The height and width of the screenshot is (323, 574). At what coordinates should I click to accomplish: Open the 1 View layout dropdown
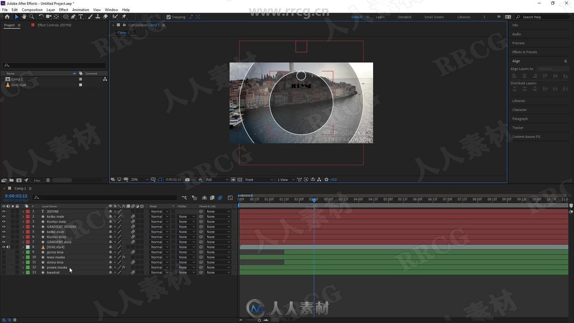point(286,179)
